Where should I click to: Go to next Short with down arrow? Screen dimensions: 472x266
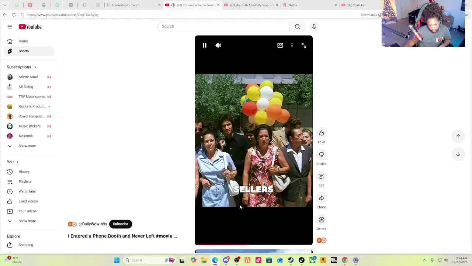tap(458, 154)
